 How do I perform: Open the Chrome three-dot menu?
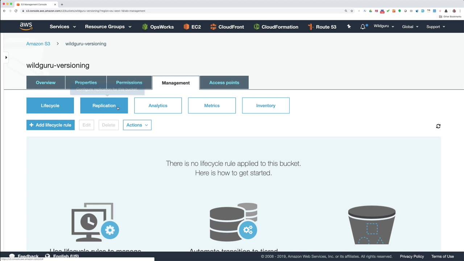[460, 11]
